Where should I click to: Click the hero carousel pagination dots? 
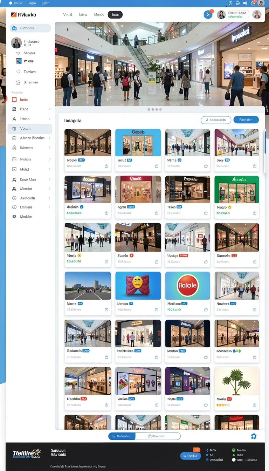(154, 109)
